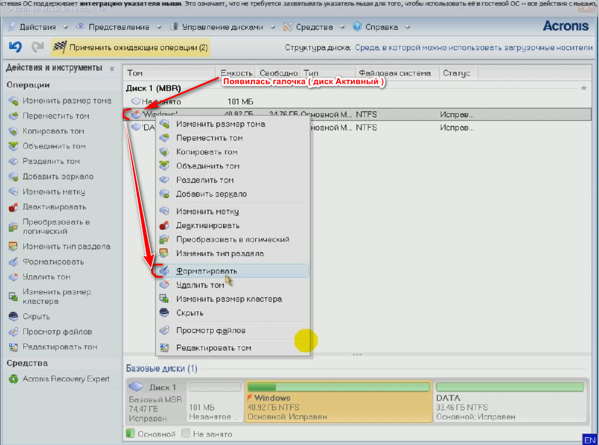The height and width of the screenshot is (445, 599).
Task: Click Диск 1 drive icon in bottom panel
Action: (x=136, y=387)
